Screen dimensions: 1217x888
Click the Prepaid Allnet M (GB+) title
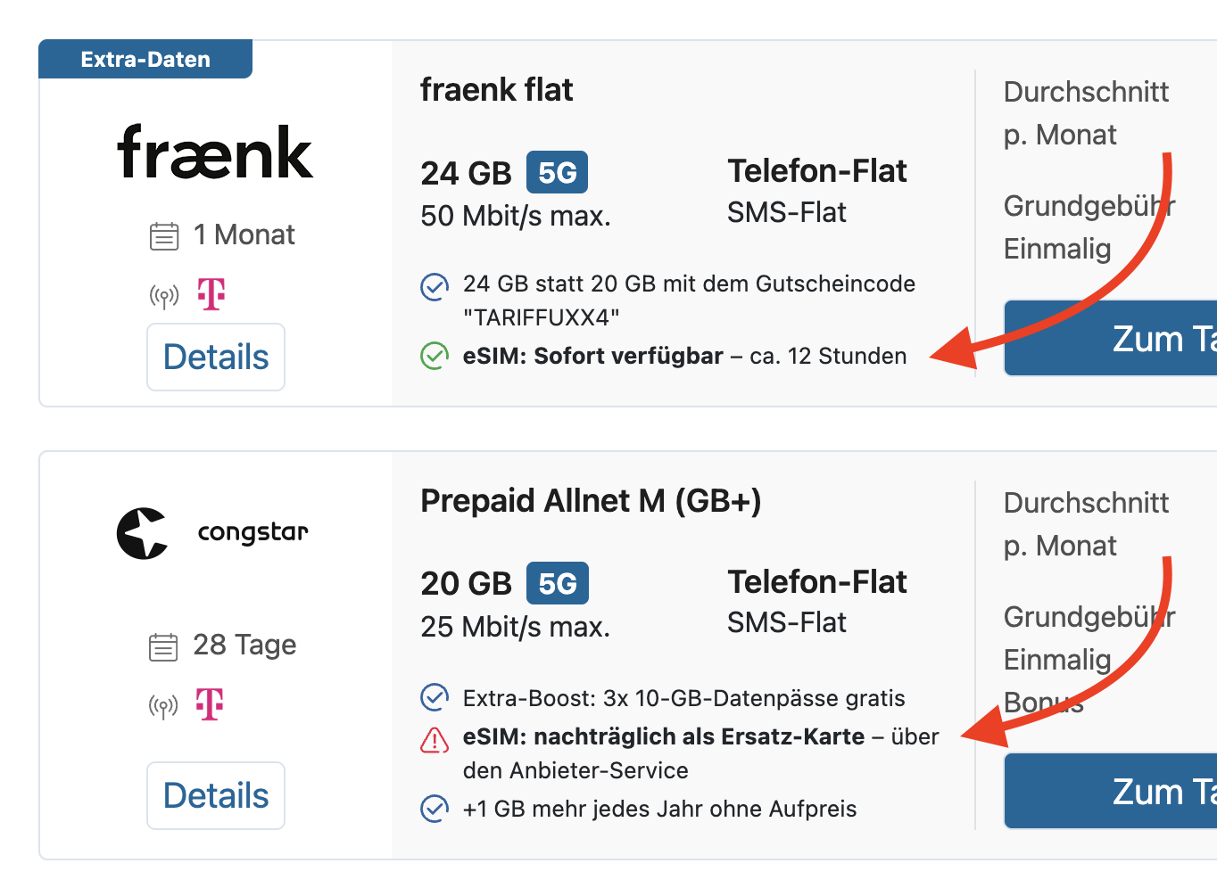(591, 501)
